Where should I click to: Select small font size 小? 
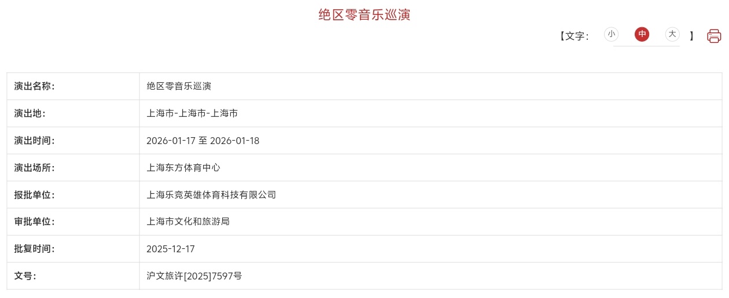pyautogui.click(x=611, y=34)
